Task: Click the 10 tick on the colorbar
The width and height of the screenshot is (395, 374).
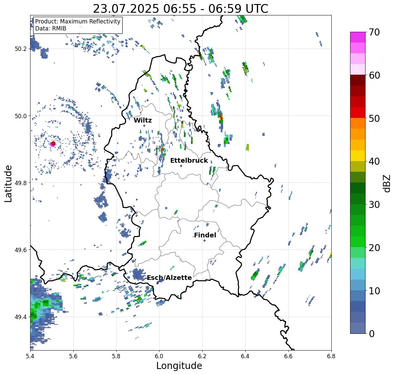Action: 374,291
